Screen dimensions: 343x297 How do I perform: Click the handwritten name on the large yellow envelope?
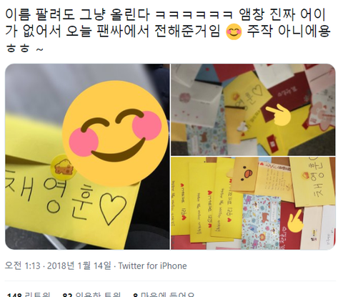pyautogui.click(x=49, y=195)
